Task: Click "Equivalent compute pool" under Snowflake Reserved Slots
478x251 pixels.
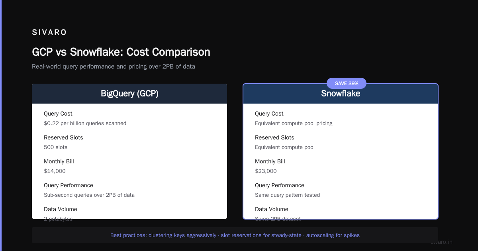Action: pos(285,147)
